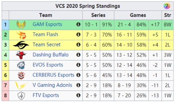Go to V Gaming Adonis page

tap(52, 85)
